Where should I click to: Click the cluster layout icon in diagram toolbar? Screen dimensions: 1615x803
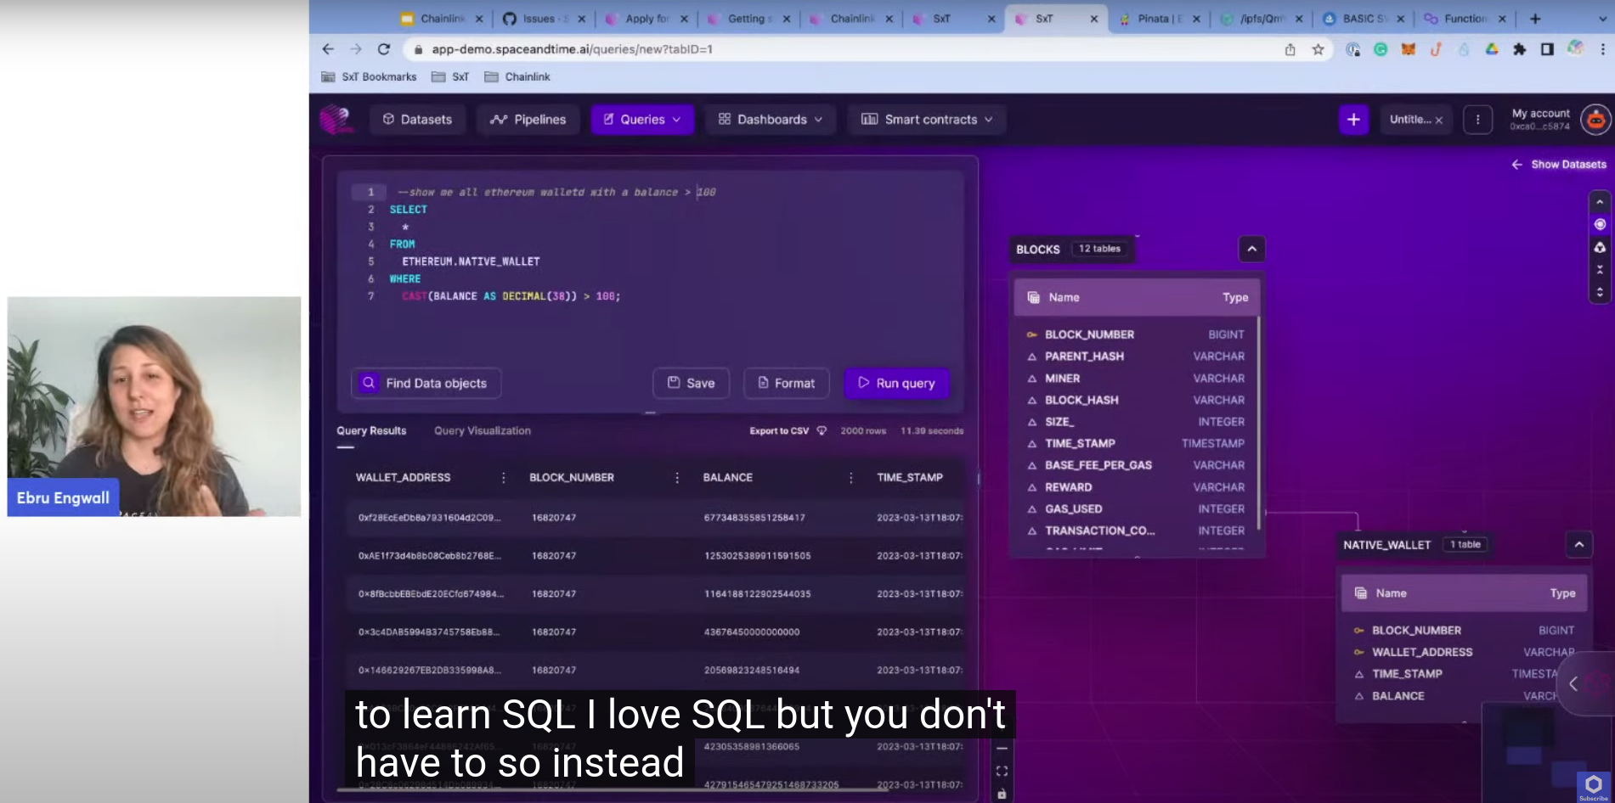pyautogui.click(x=1600, y=247)
